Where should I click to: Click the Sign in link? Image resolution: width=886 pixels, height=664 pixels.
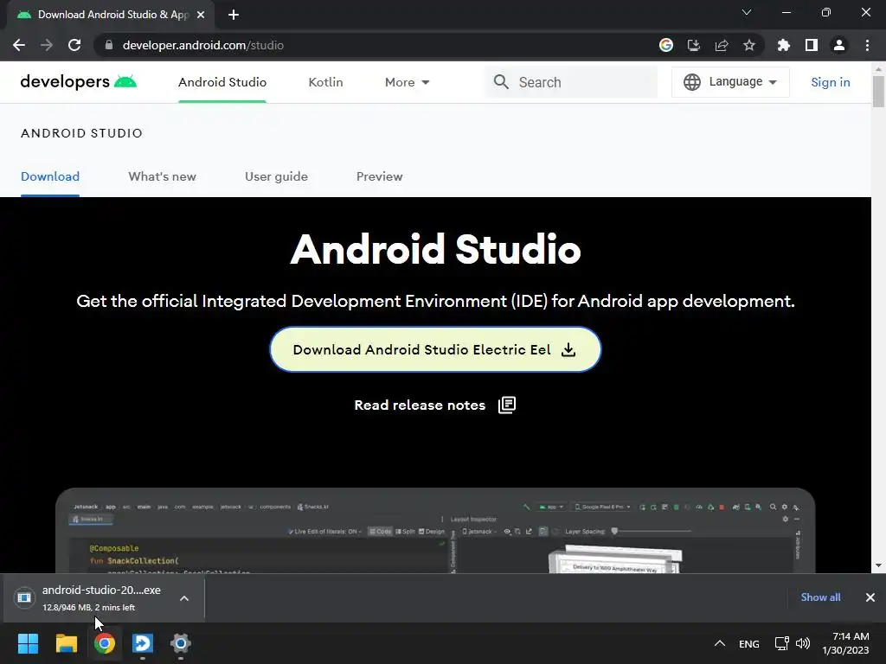click(830, 82)
